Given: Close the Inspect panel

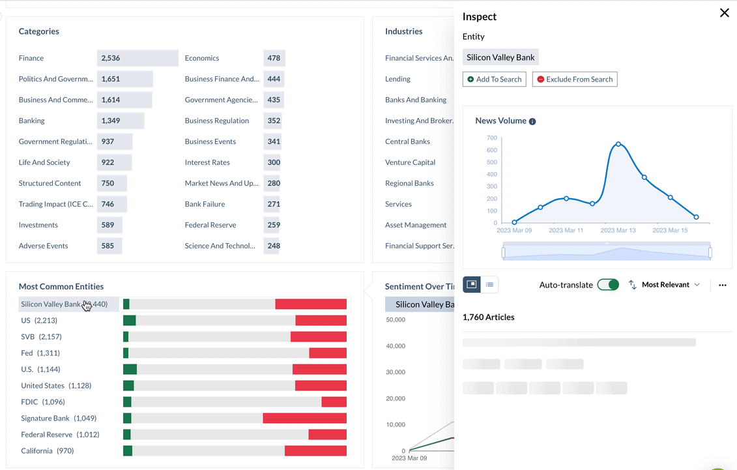Looking at the screenshot, I should click(725, 13).
